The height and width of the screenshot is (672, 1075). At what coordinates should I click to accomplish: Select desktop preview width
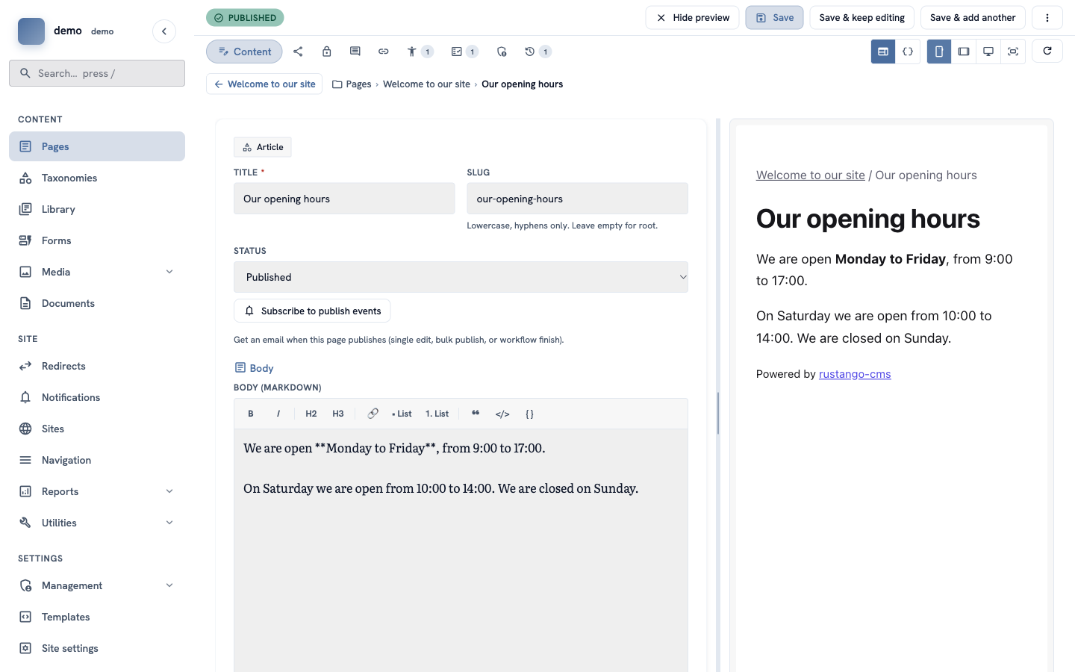[x=988, y=52]
